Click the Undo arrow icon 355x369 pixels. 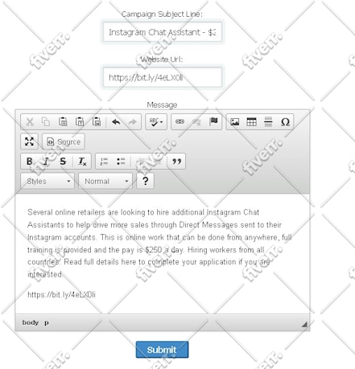pyautogui.click(x=116, y=122)
